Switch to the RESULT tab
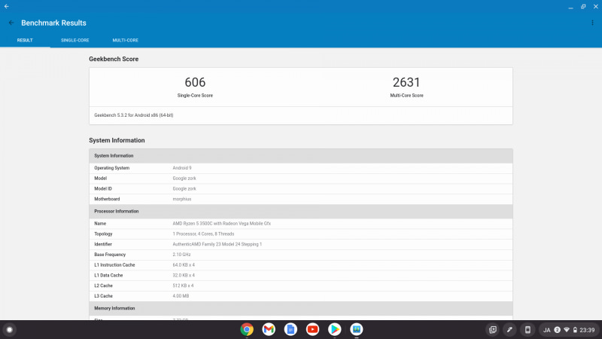Viewport: 602px width, 339px height. point(25,40)
